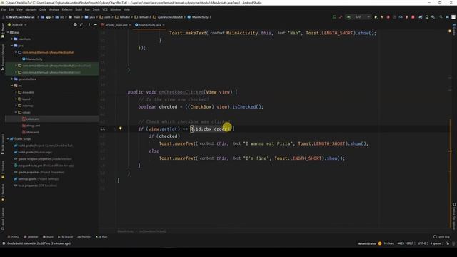Open the Android view selector dropdown
457x257 pixels.
[17, 25]
